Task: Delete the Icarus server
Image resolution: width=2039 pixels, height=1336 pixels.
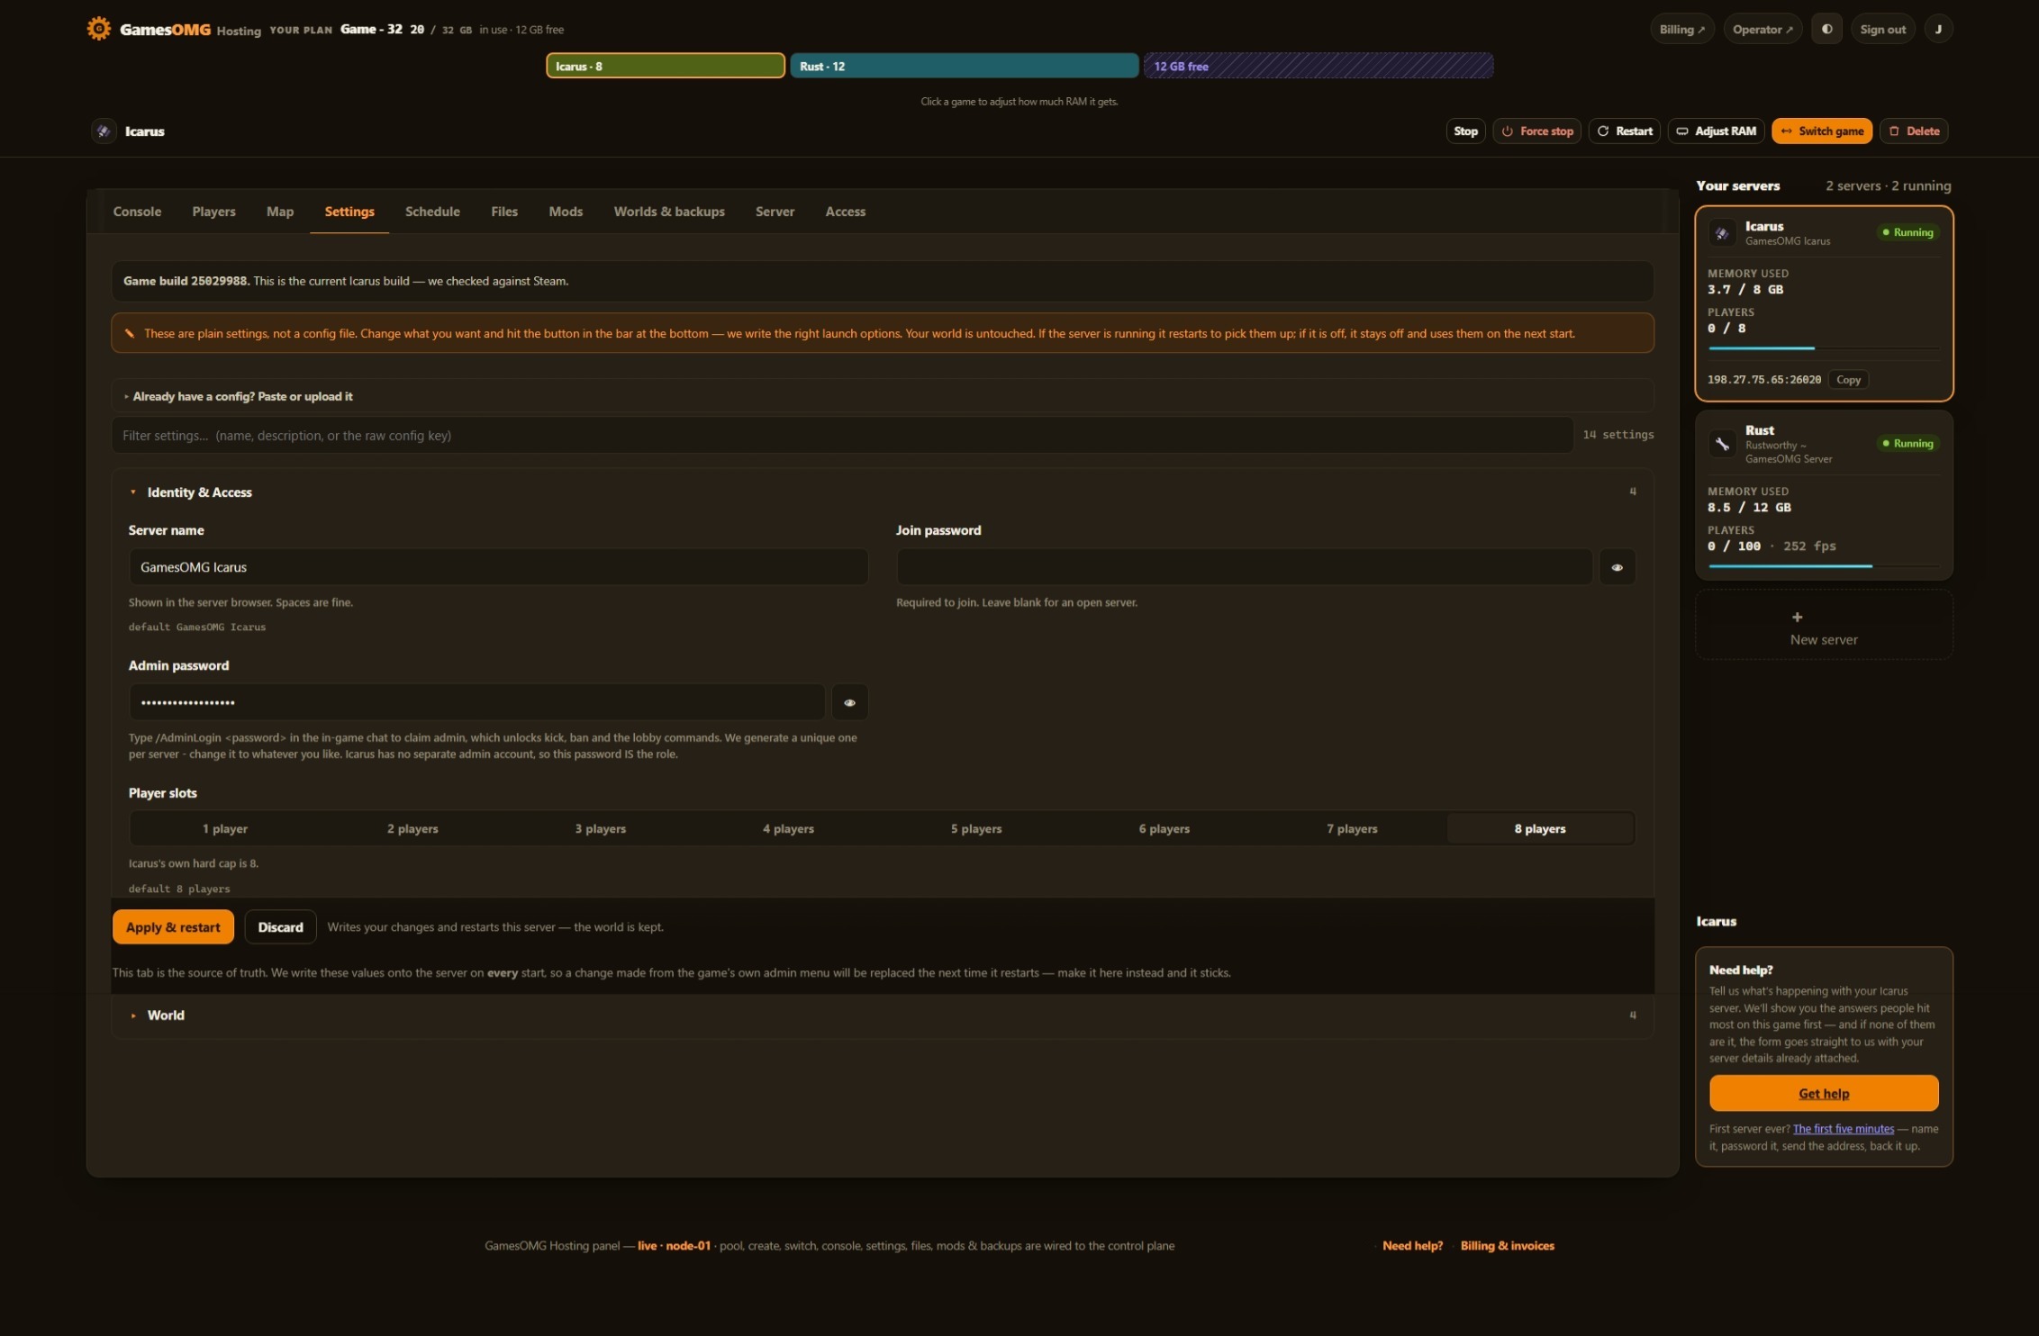Action: [x=1914, y=131]
